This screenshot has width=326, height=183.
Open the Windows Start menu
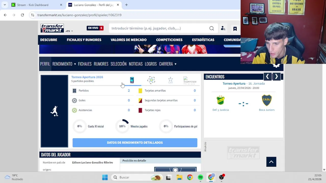tap(105, 177)
